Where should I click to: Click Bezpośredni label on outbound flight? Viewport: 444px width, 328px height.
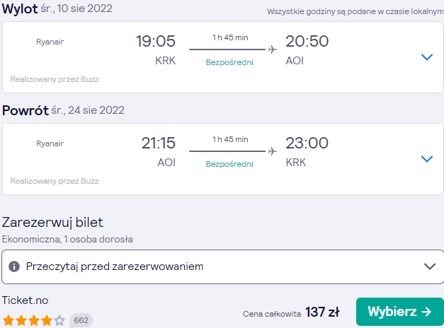coord(229,62)
